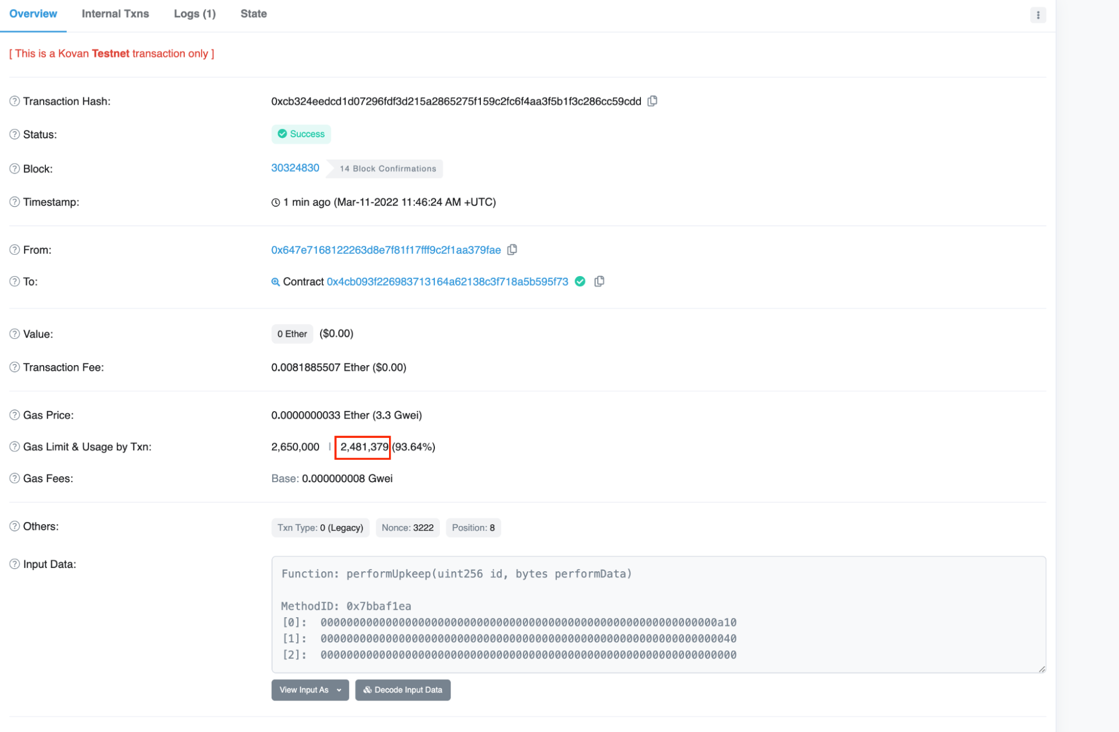This screenshot has width=1119, height=732.
Task: Click help icon next to Gas Price
Action: 15,415
